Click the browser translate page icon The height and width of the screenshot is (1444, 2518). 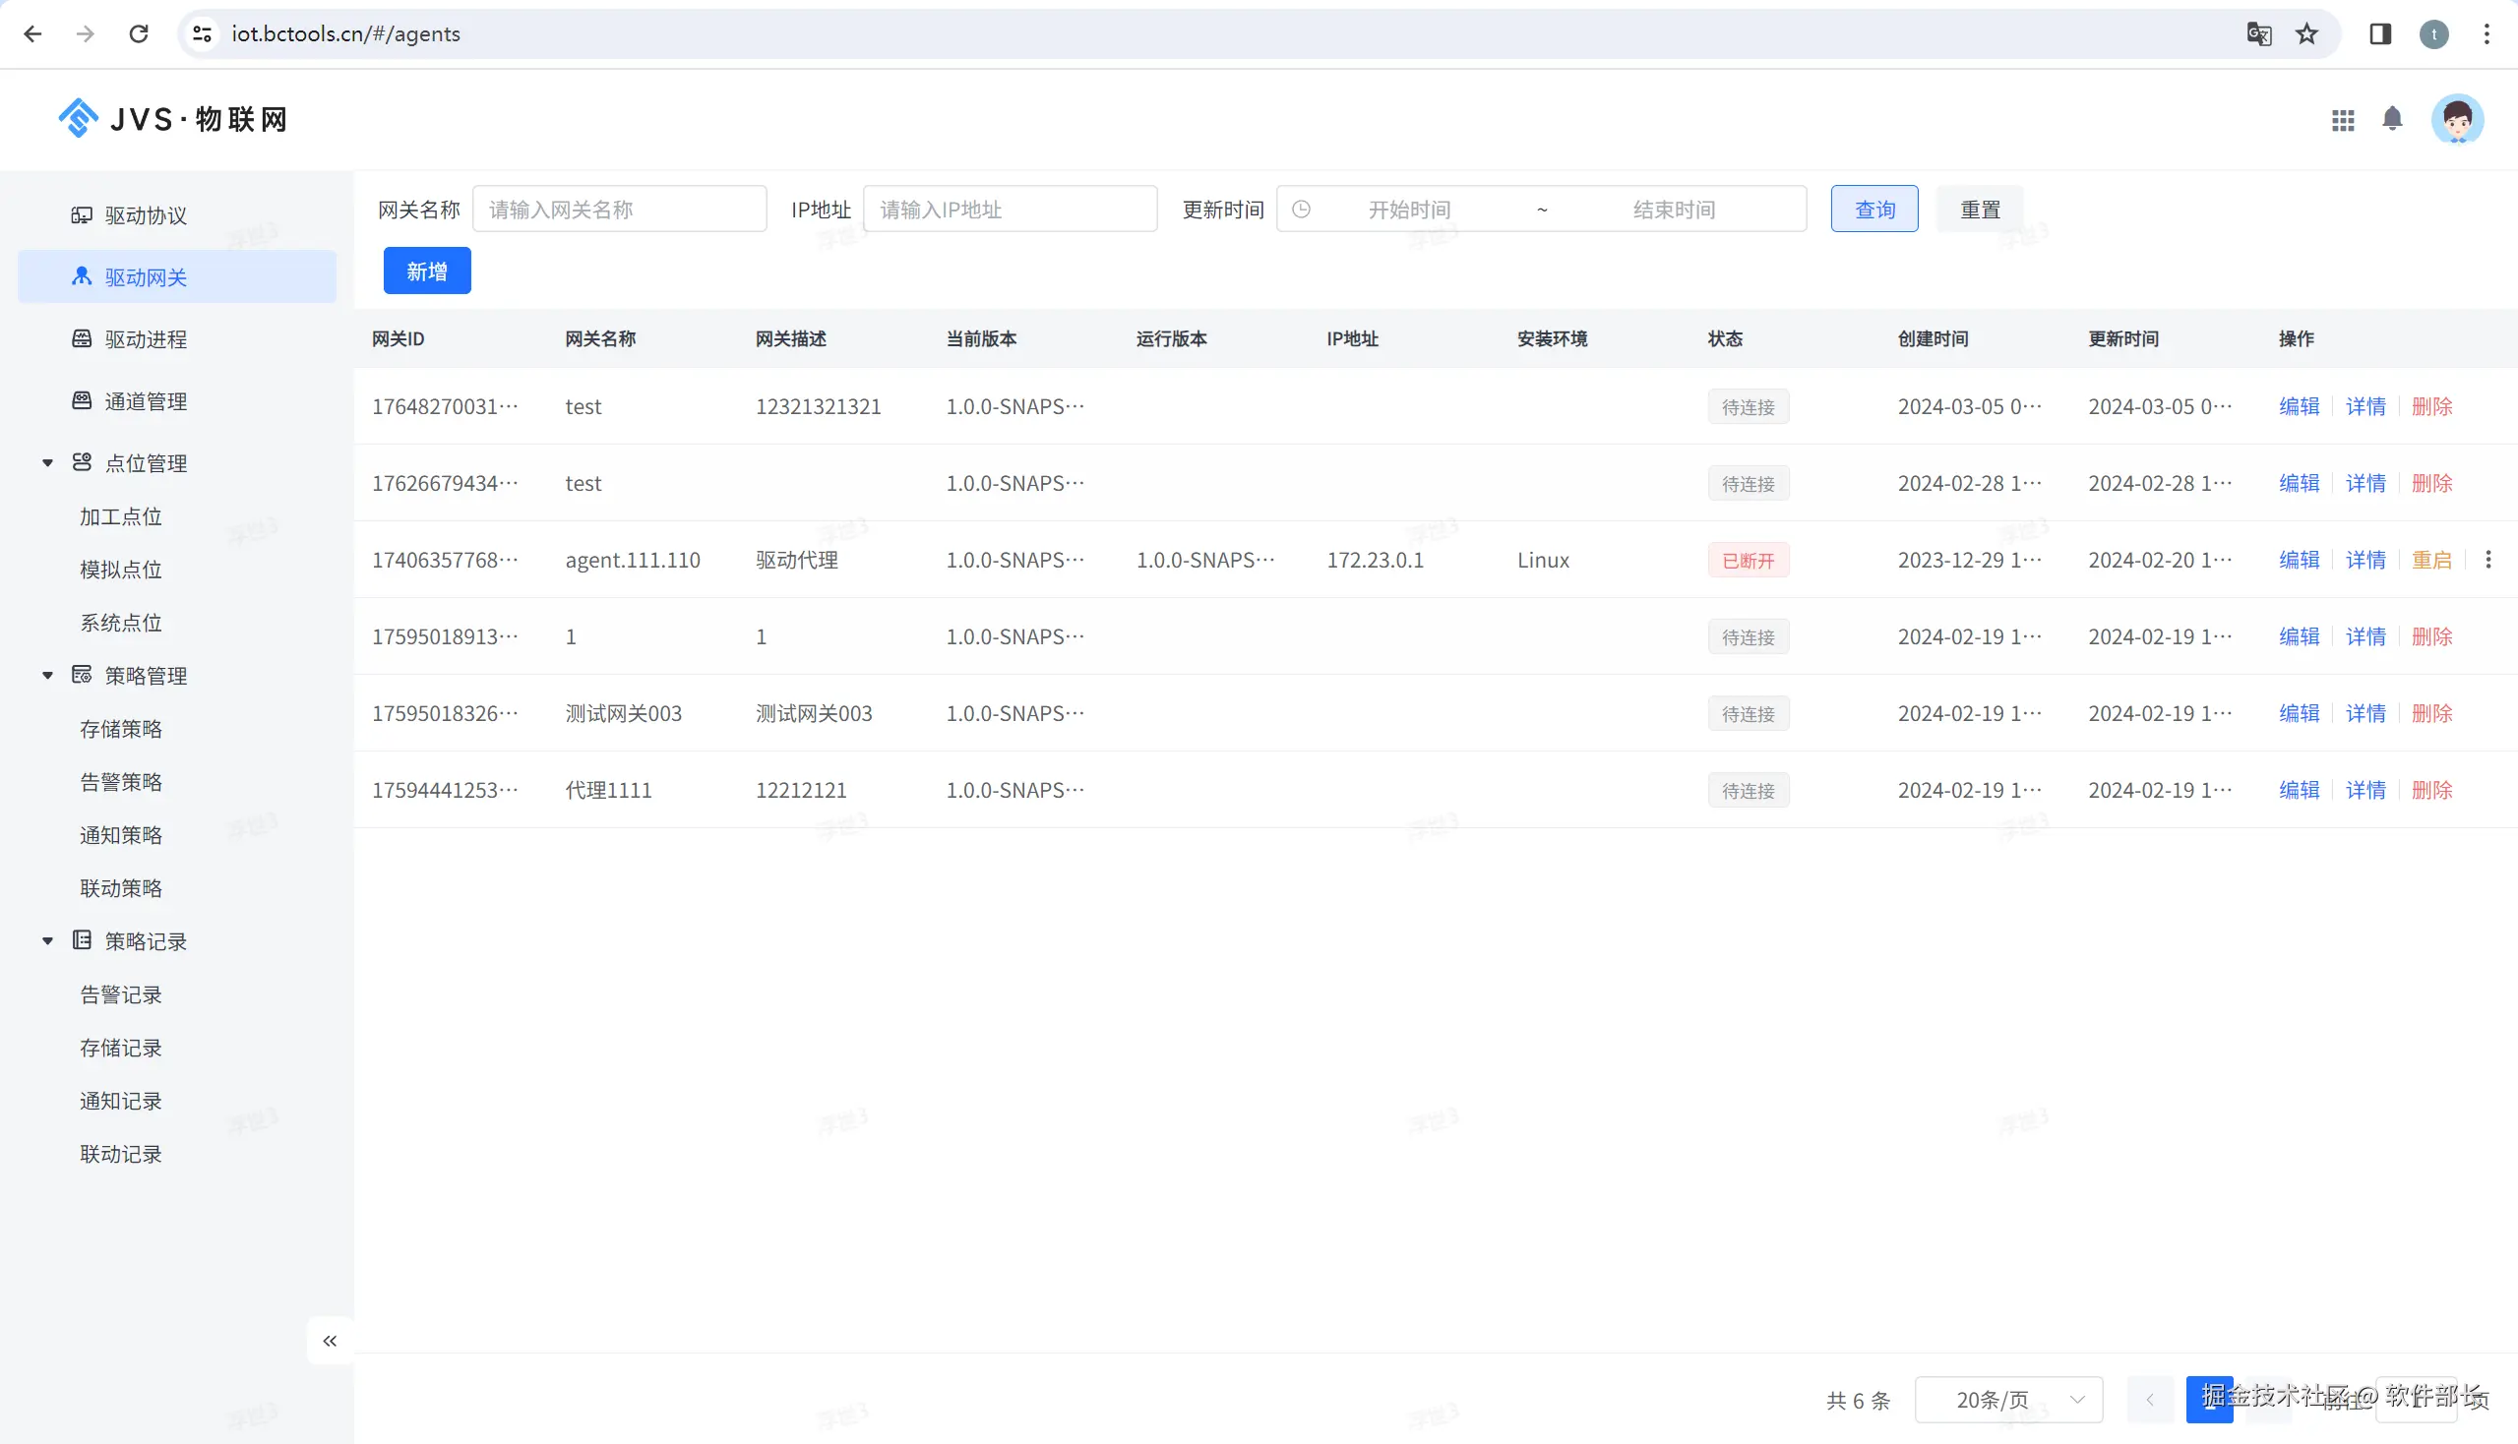(2258, 33)
